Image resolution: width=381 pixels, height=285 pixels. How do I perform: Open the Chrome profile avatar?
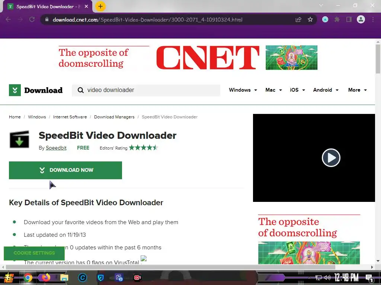click(x=361, y=19)
